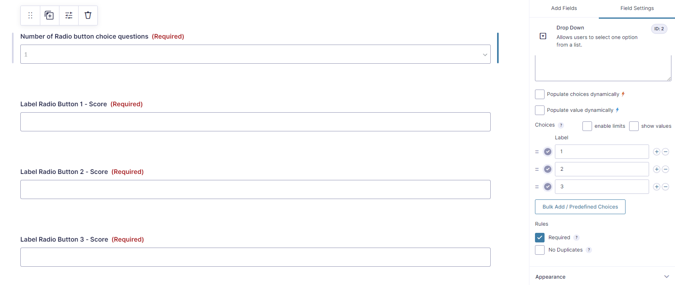Remove choice 3 with its minus icon

point(665,186)
